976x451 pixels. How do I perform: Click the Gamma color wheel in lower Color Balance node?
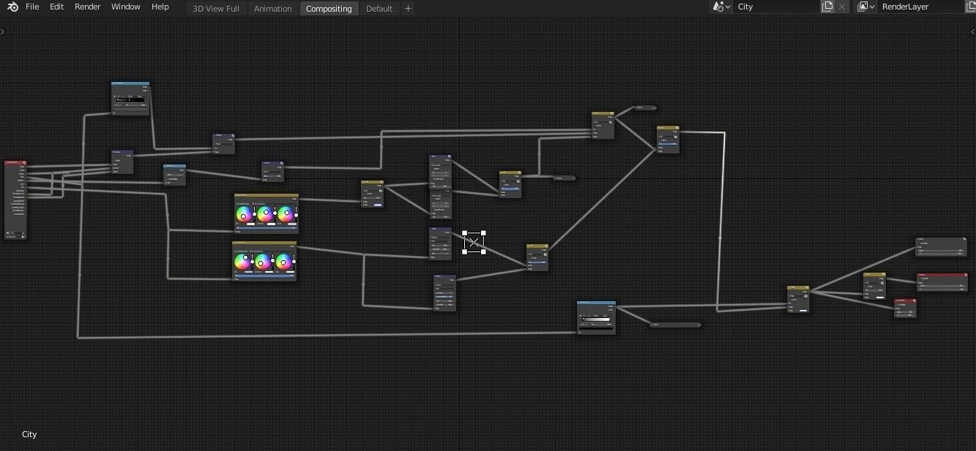[x=264, y=261]
